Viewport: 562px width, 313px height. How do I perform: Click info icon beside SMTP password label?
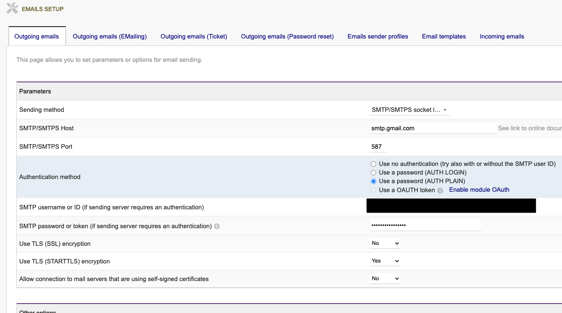pyautogui.click(x=217, y=226)
